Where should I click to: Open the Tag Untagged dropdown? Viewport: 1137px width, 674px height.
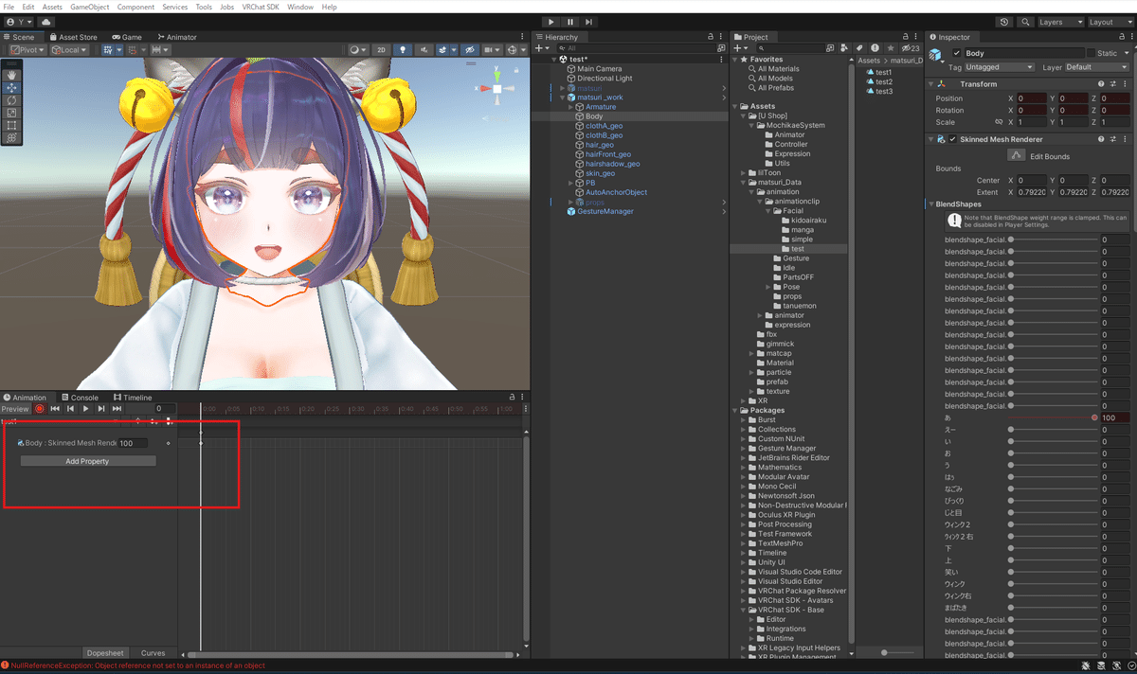(x=1000, y=67)
